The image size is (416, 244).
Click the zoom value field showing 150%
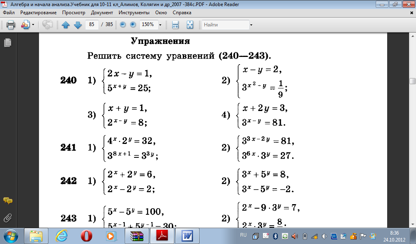pyautogui.click(x=148, y=24)
